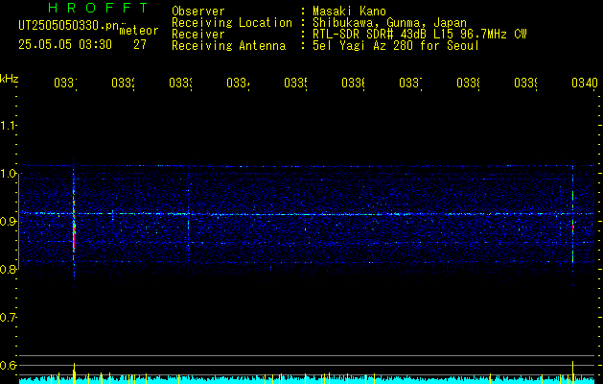Select observer name Masaki Kano

[349, 12]
